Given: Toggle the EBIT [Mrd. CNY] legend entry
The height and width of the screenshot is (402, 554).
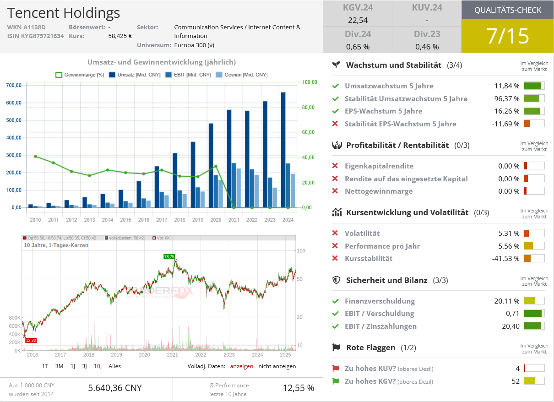Looking at the screenshot, I should [x=188, y=75].
